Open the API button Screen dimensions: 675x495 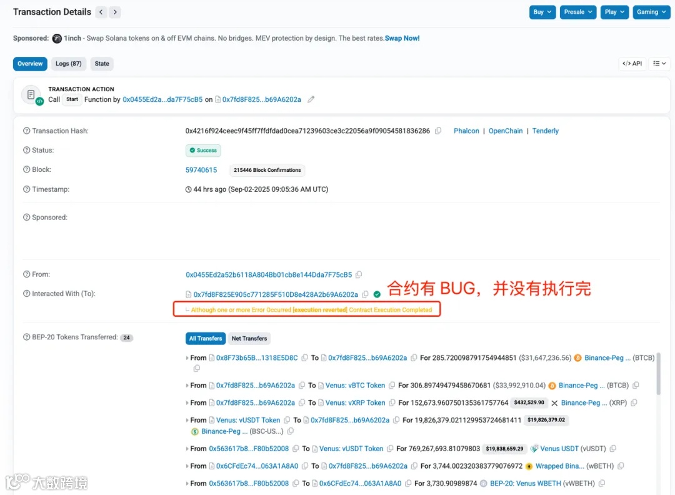(632, 64)
